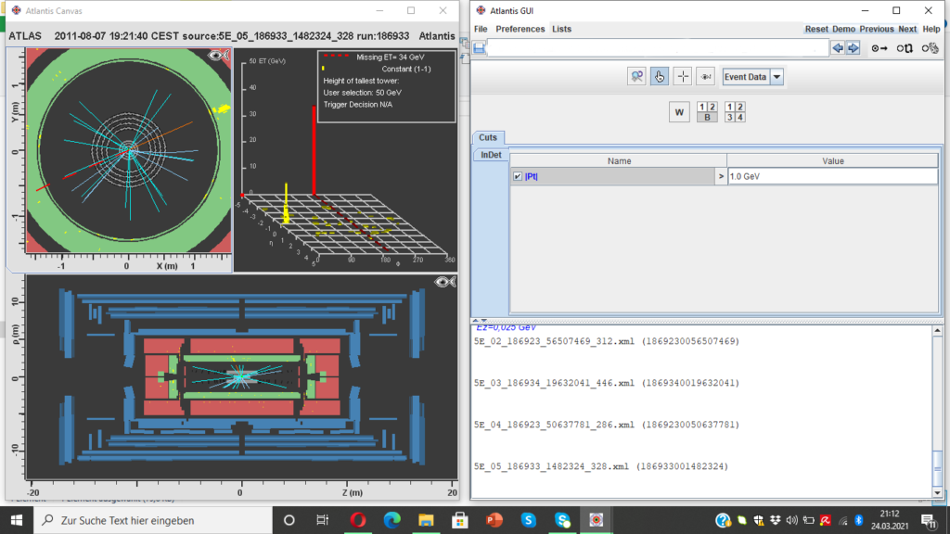Choose the 1-2-B three-window layout
Image resolution: width=950 pixels, height=534 pixels.
[x=706, y=112]
